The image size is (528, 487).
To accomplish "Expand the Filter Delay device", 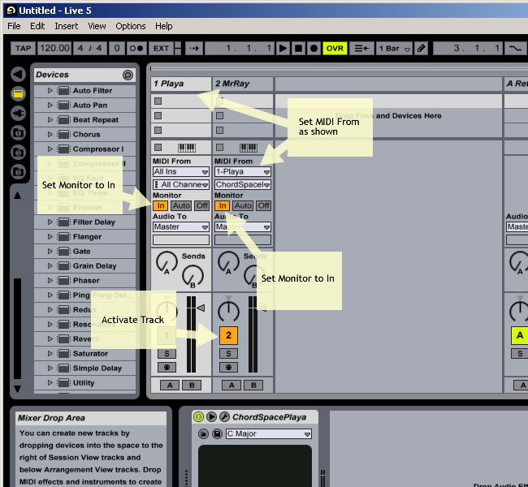I will click(x=50, y=222).
